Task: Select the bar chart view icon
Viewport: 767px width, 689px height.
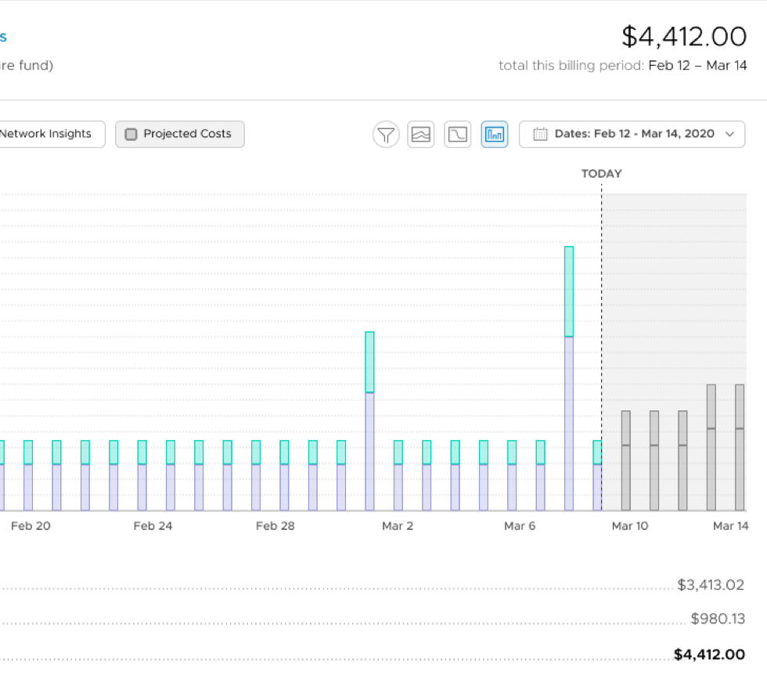Action: point(495,134)
